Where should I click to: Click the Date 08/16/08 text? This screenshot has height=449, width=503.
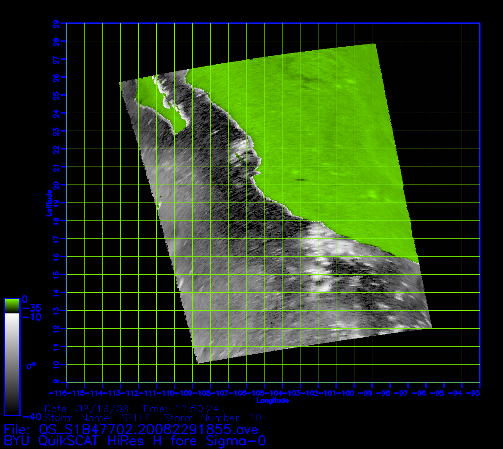pyautogui.click(x=87, y=409)
